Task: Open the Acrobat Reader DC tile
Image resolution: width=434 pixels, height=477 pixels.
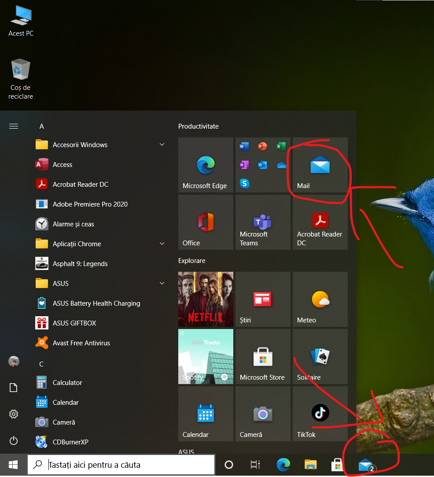Action: [320, 222]
